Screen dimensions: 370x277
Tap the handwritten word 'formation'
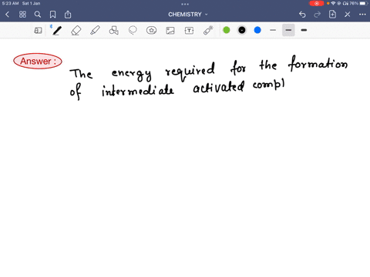click(x=318, y=64)
